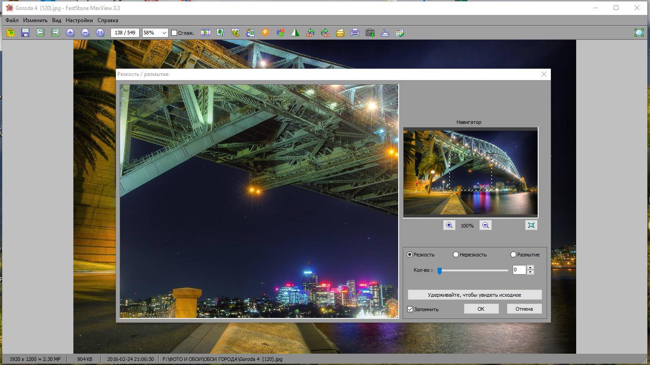Click the Отмена button
Image resolution: width=650 pixels, height=365 pixels.
coord(524,309)
